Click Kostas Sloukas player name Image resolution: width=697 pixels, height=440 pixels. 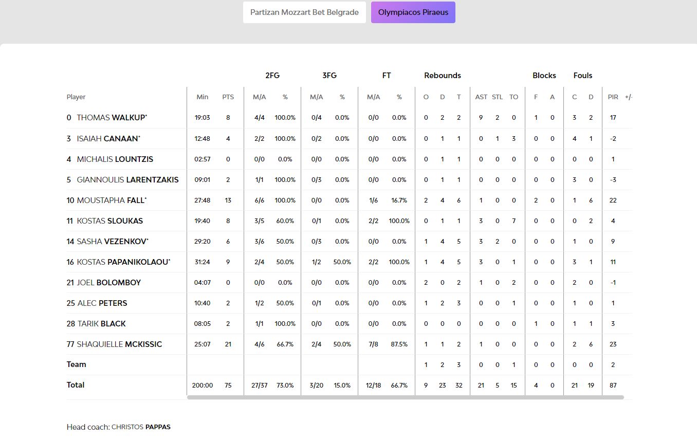point(109,221)
